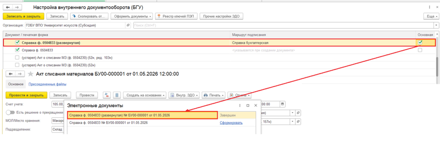Open three-dot menu in Электронные документы dialog
This screenshot has height=157, width=440.
point(240,106)
